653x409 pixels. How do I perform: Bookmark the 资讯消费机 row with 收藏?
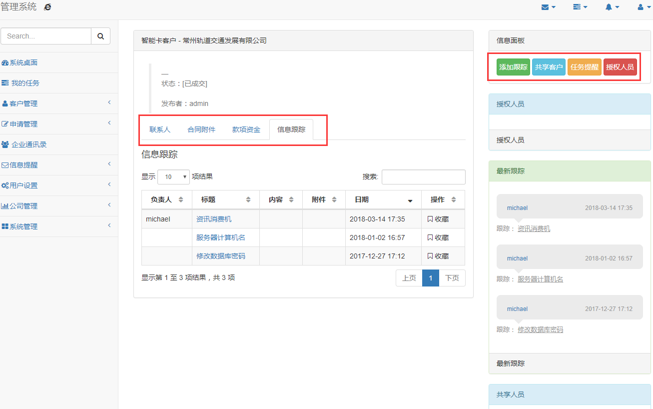coord(438,219)
